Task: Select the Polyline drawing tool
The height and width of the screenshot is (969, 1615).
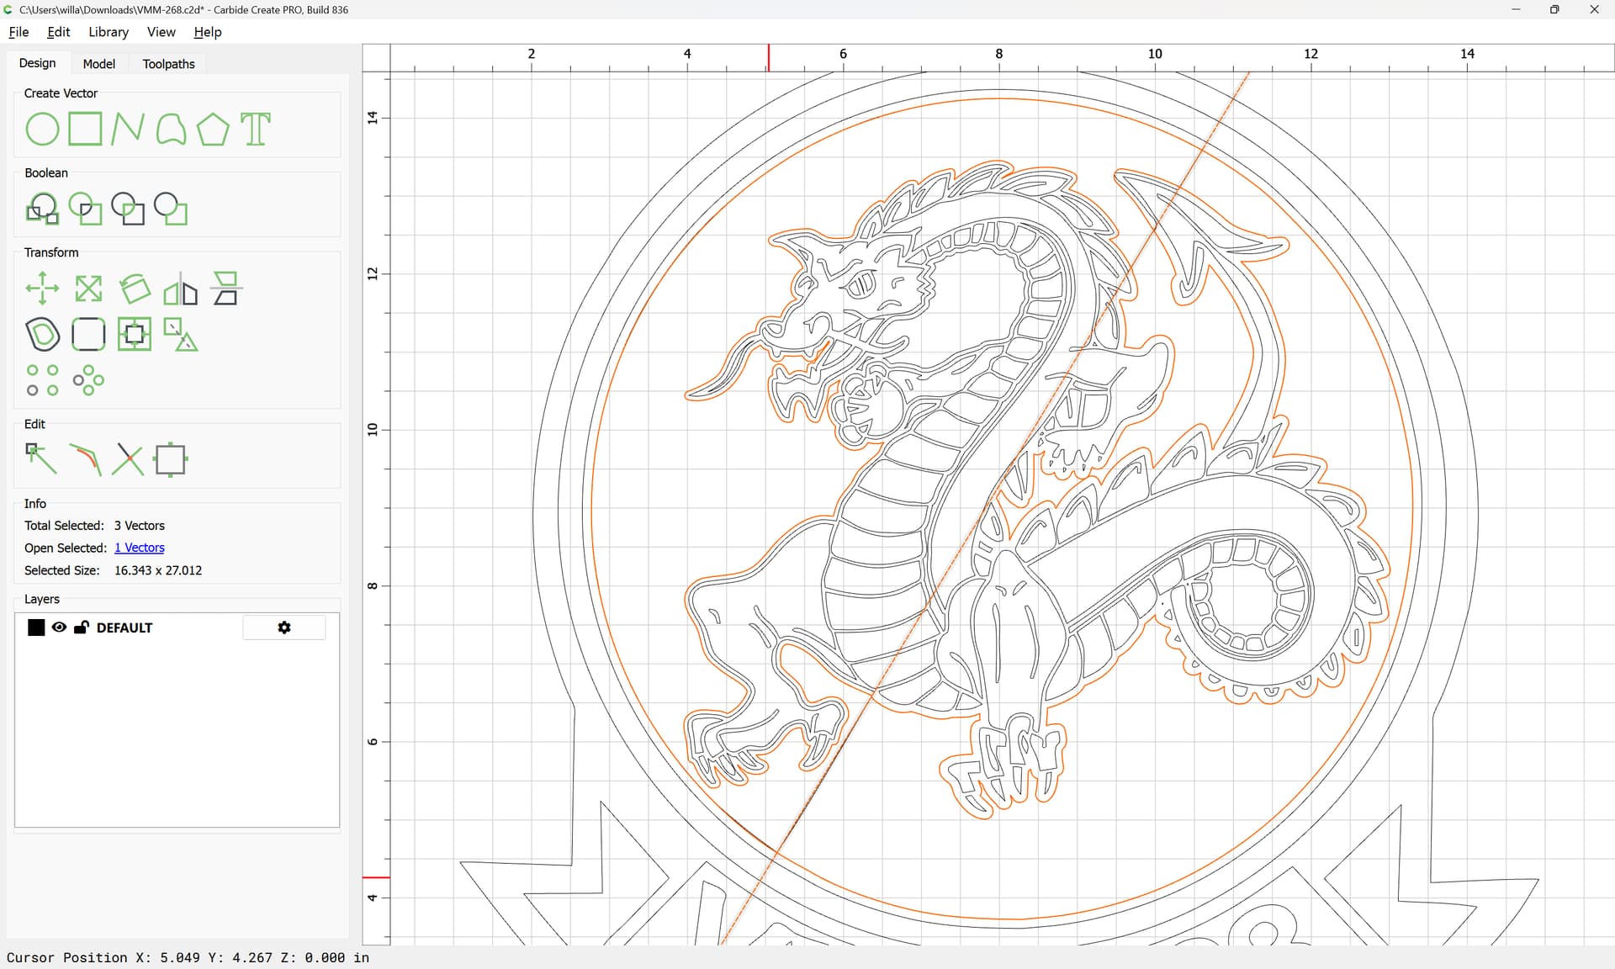Action: click(127, 130)
